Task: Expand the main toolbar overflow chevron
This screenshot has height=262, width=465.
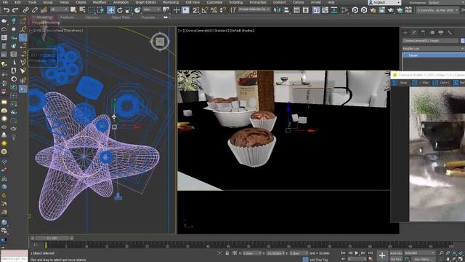Action: (x=462, y=10)
